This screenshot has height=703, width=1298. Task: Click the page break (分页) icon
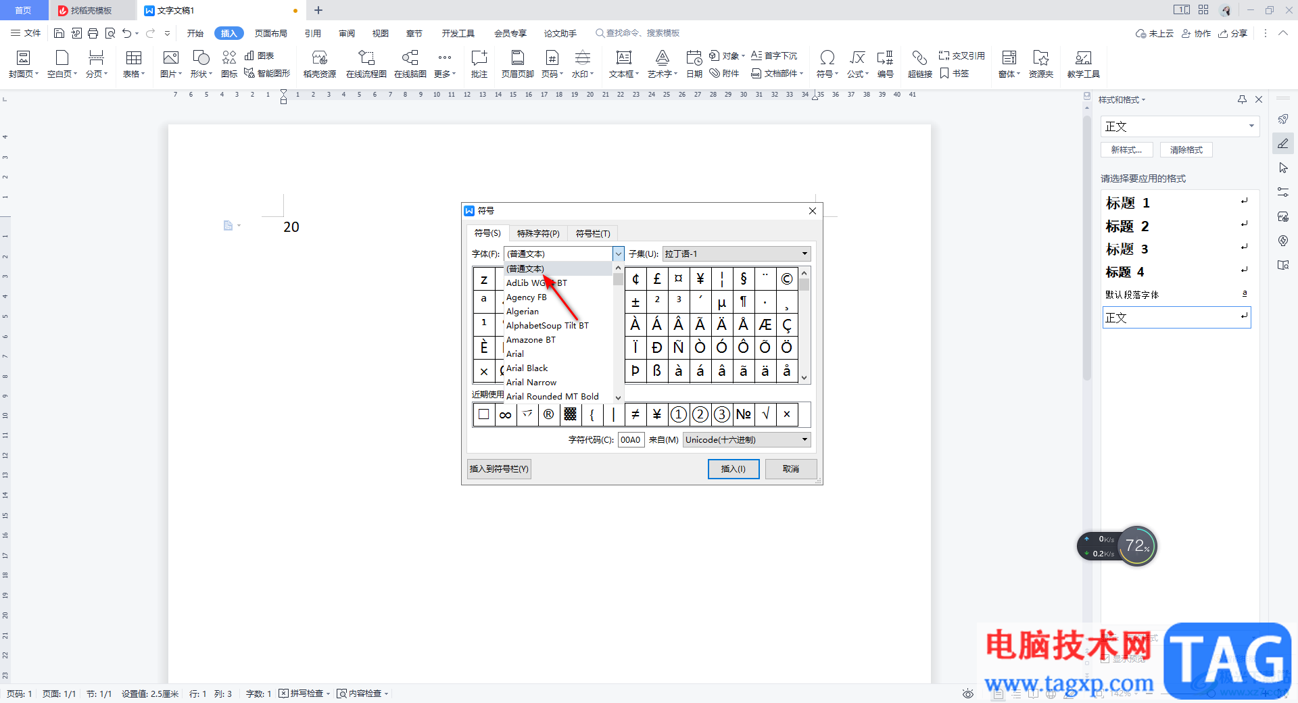pyautogui.click(x=97, y=64)
